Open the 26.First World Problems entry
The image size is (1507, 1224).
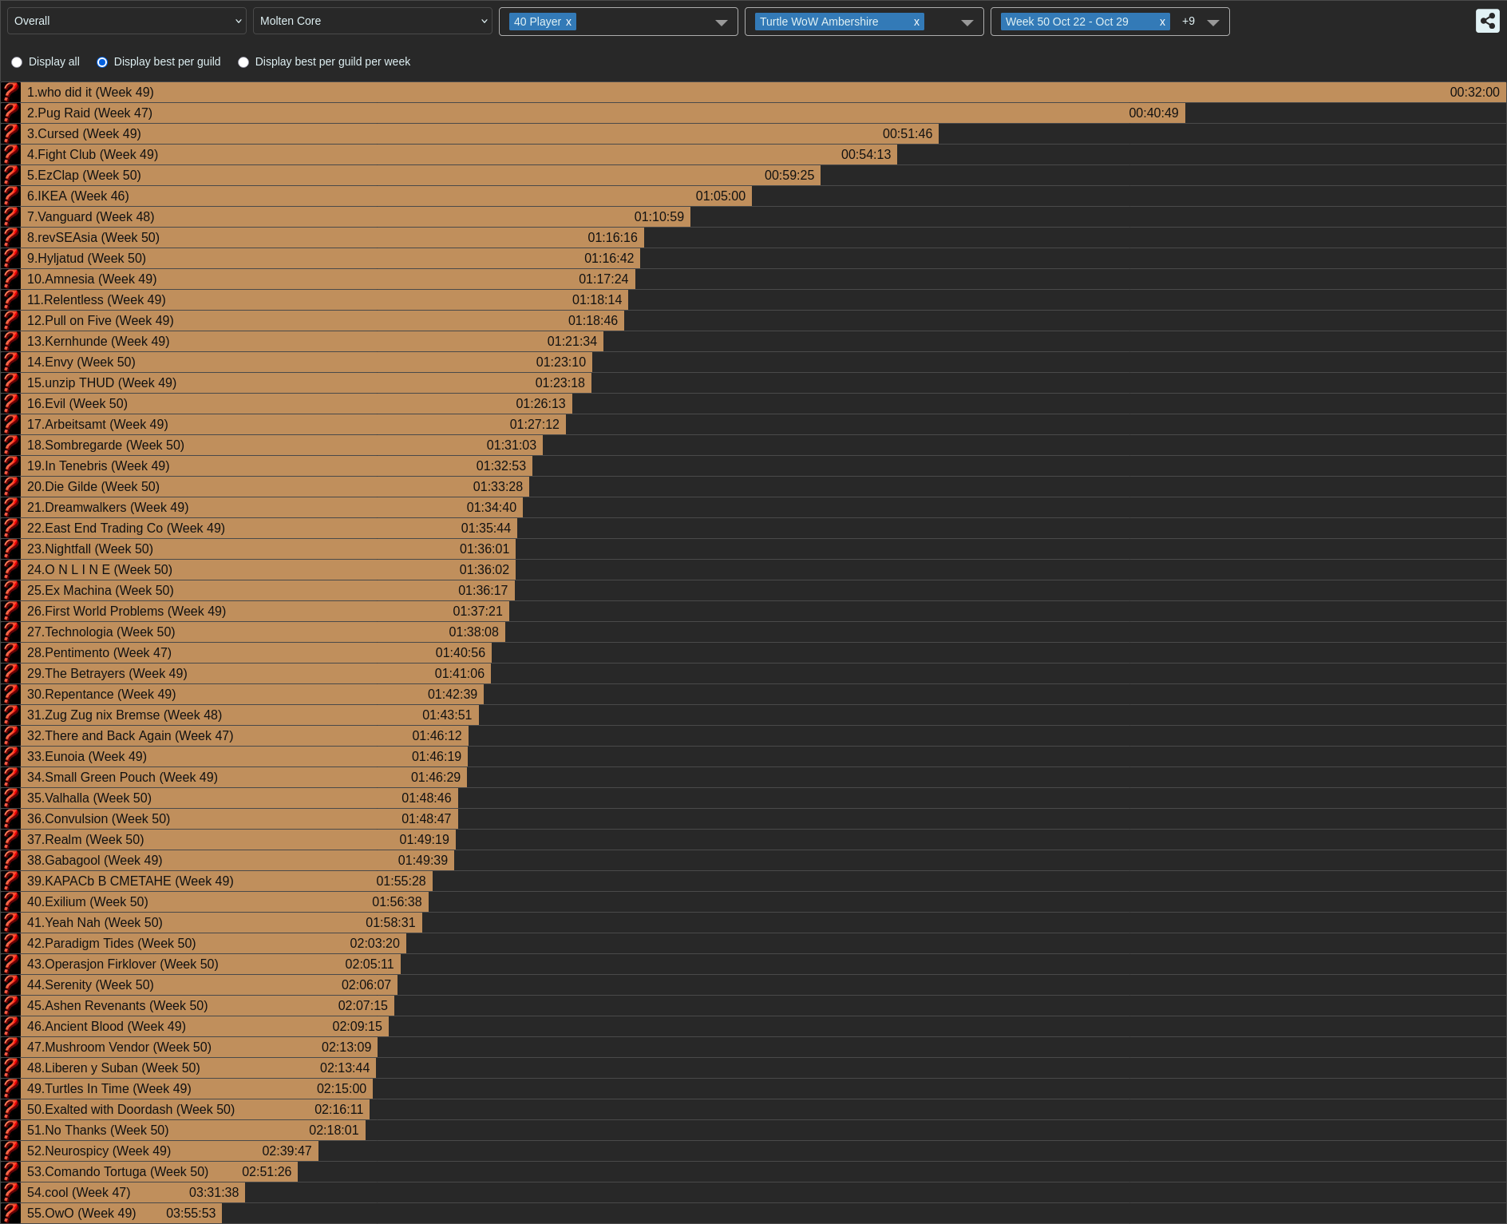126,611
